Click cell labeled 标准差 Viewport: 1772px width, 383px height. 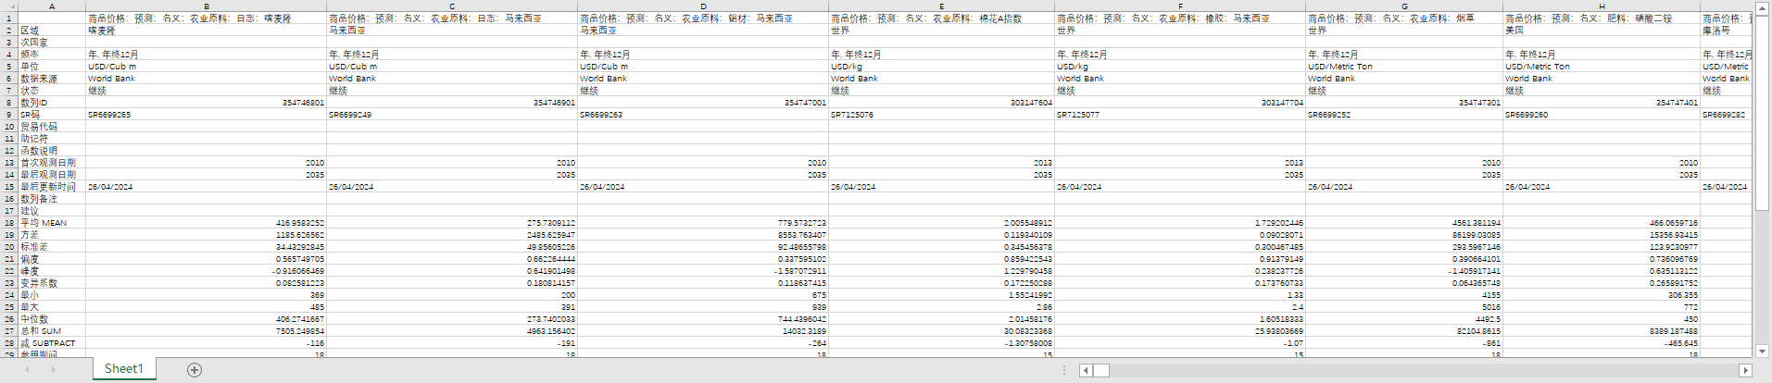coord(52,247)
